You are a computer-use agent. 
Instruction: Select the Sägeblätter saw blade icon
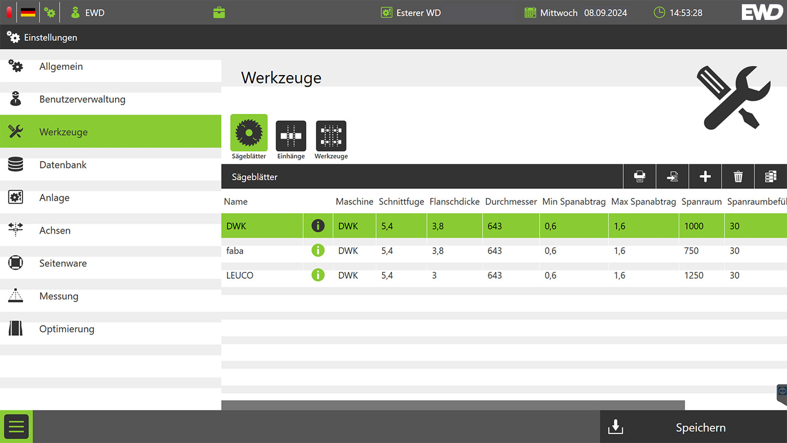tap(249, 133)
